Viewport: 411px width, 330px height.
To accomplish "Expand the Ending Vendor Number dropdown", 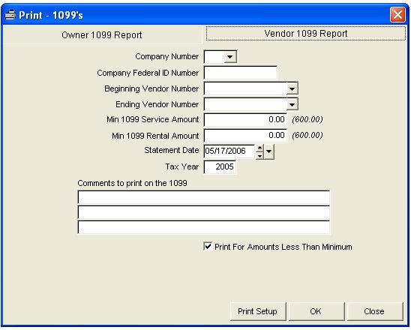I will click(292, 104).
